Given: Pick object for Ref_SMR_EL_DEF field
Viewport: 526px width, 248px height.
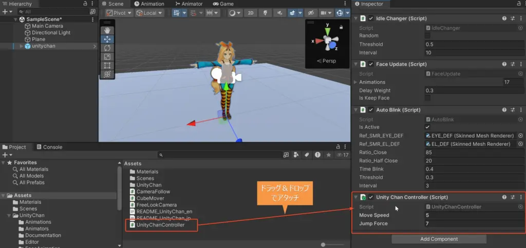Looking at the screenshot, I should [x=521, y=144].
